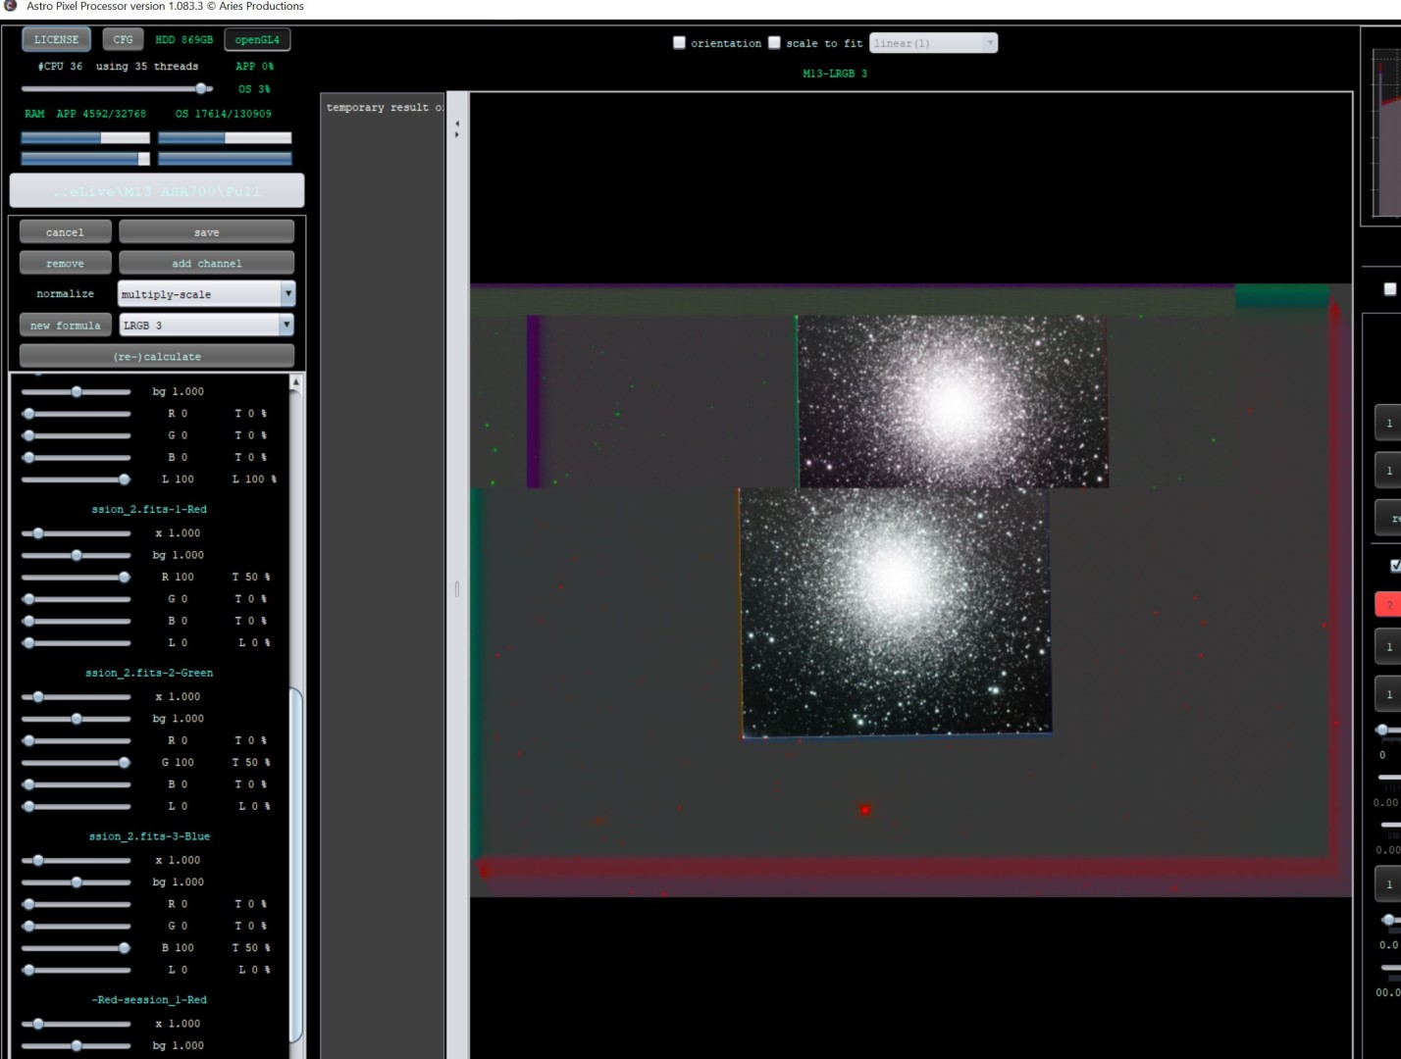The image size is (1401, 1059).
Task: Click the scrollbar up arrow in channel list
Action: [x=295, y=382]
